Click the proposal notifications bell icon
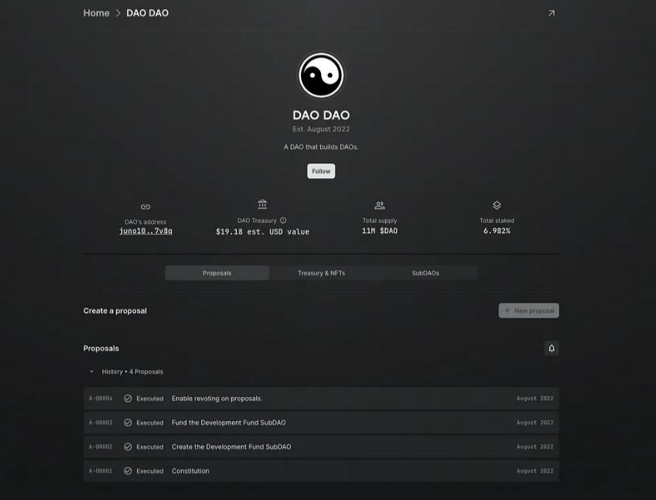This screenshot has height=500, width=656. pyautogui.click(x=551, y=348)
